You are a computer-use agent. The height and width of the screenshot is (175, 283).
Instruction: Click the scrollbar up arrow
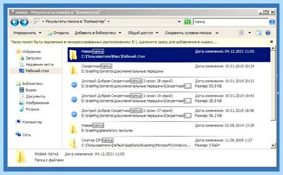pos(273,48)
